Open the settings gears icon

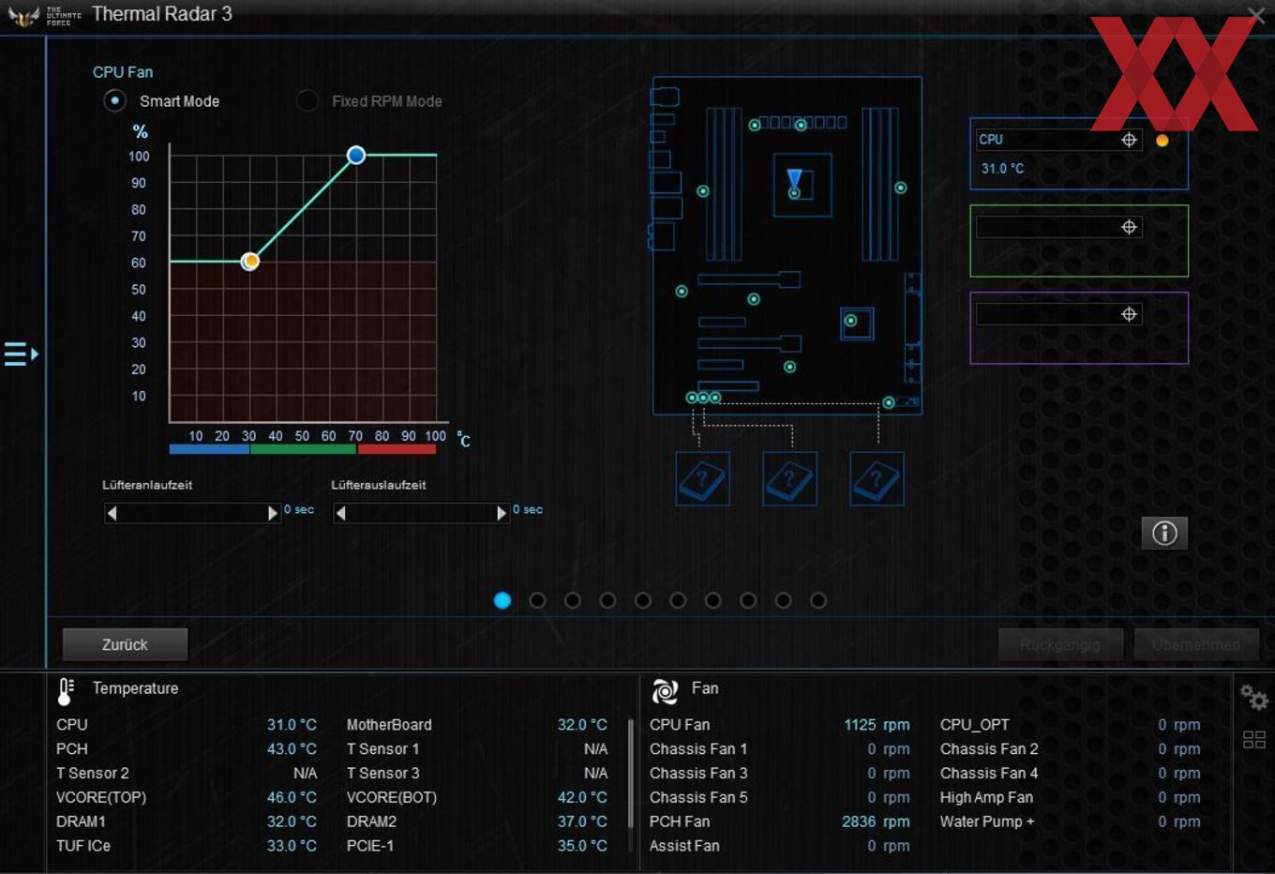[1253, 697]
